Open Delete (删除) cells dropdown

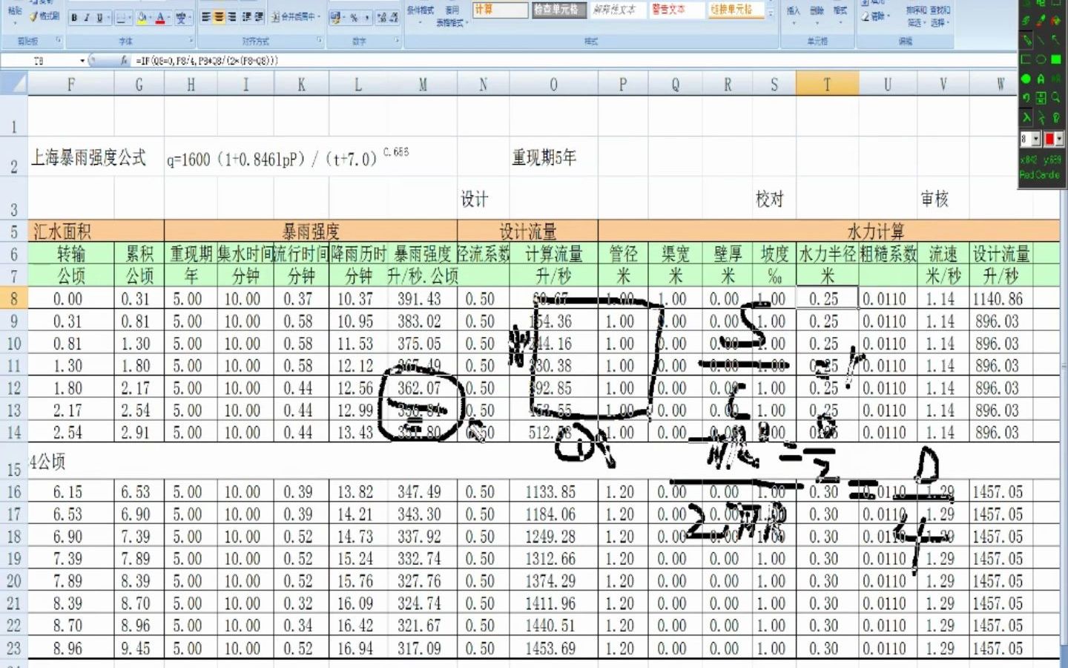tap(817, 15)
